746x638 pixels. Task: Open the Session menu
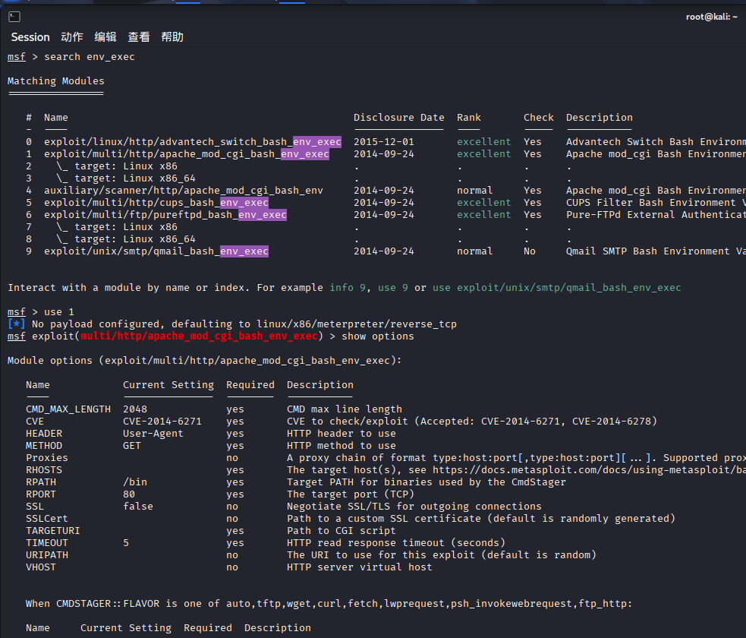(x=30, y=37)
